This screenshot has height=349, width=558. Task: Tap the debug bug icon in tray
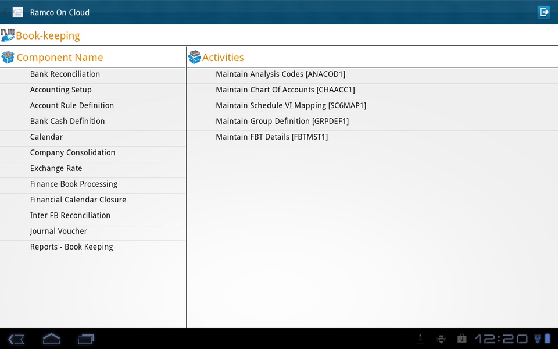click(441, 339)
